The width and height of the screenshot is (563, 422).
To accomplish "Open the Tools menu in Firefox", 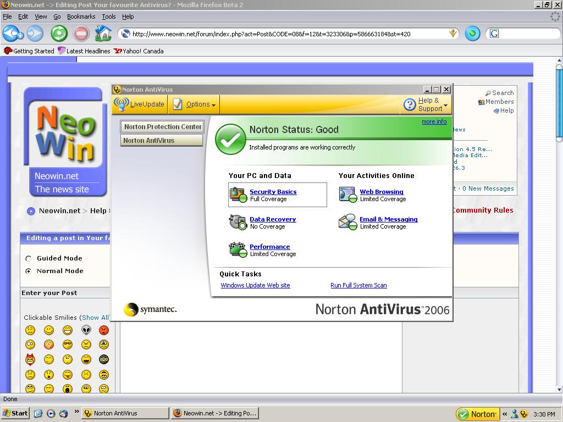I will point(108,16).
